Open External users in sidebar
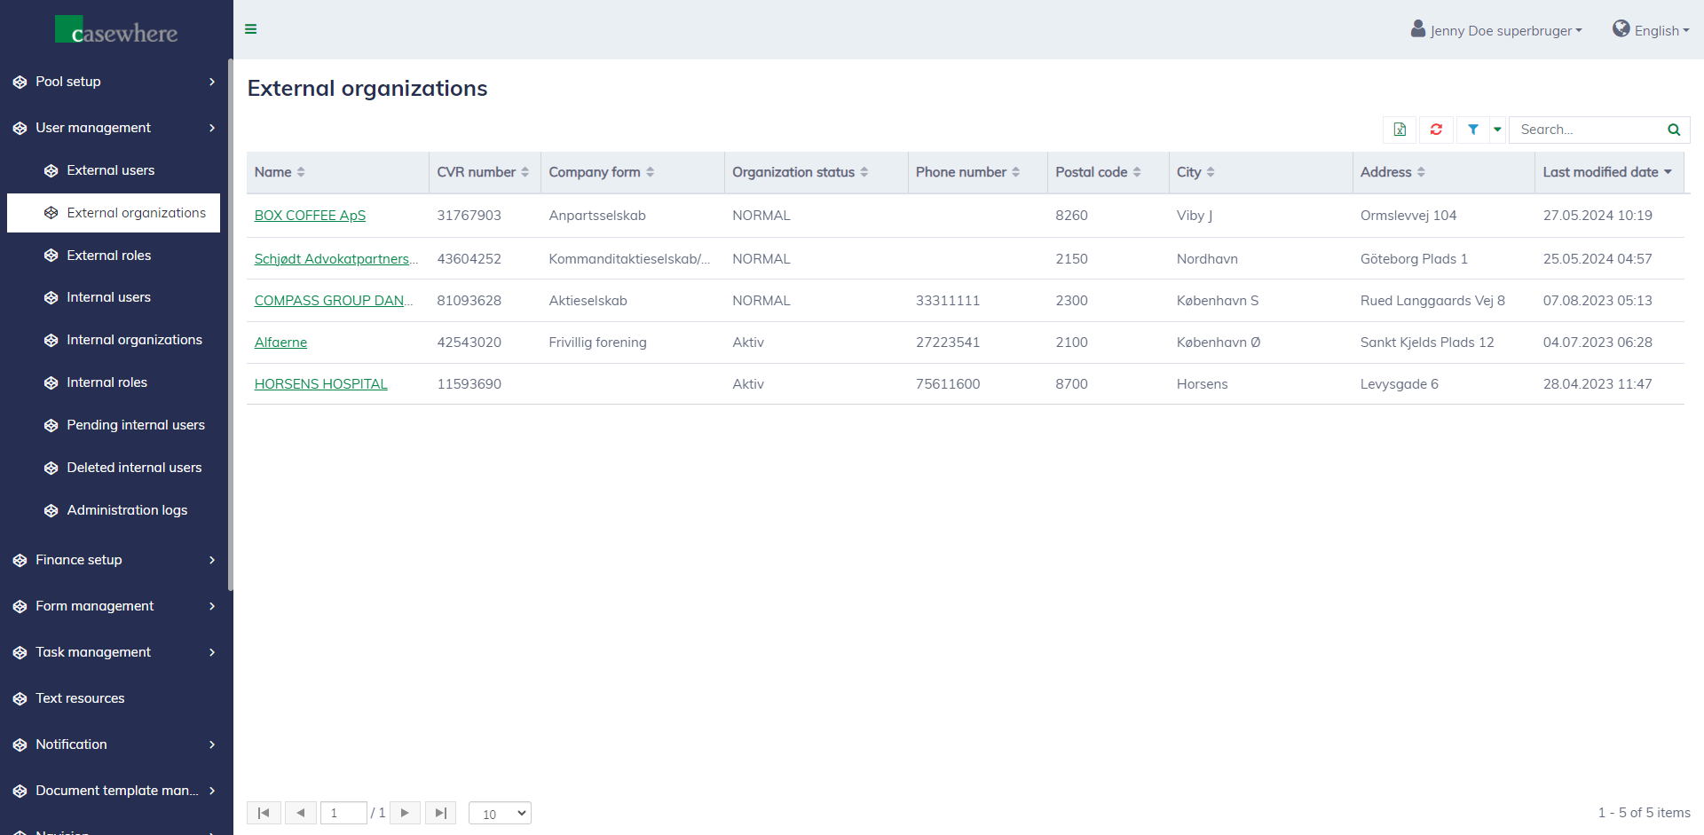 110,170
